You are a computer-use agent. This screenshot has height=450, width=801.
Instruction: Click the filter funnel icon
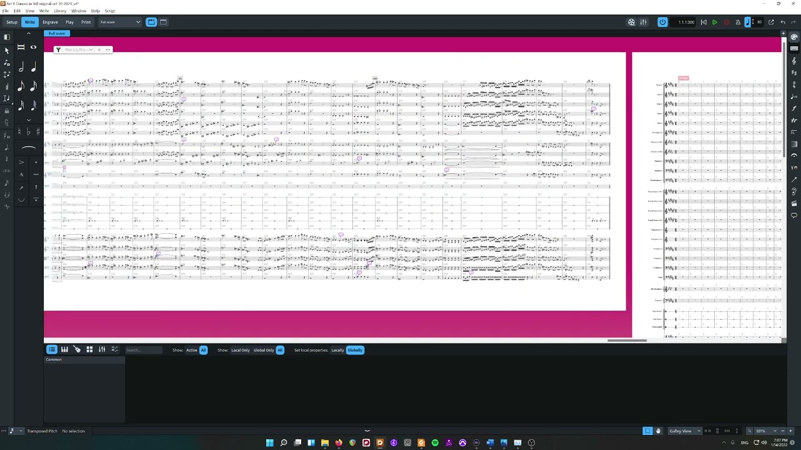58,49
